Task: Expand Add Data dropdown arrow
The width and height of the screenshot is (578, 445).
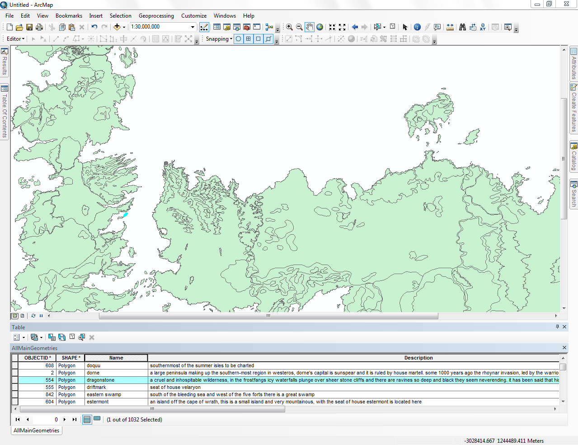Action: (x=124, y=27)
